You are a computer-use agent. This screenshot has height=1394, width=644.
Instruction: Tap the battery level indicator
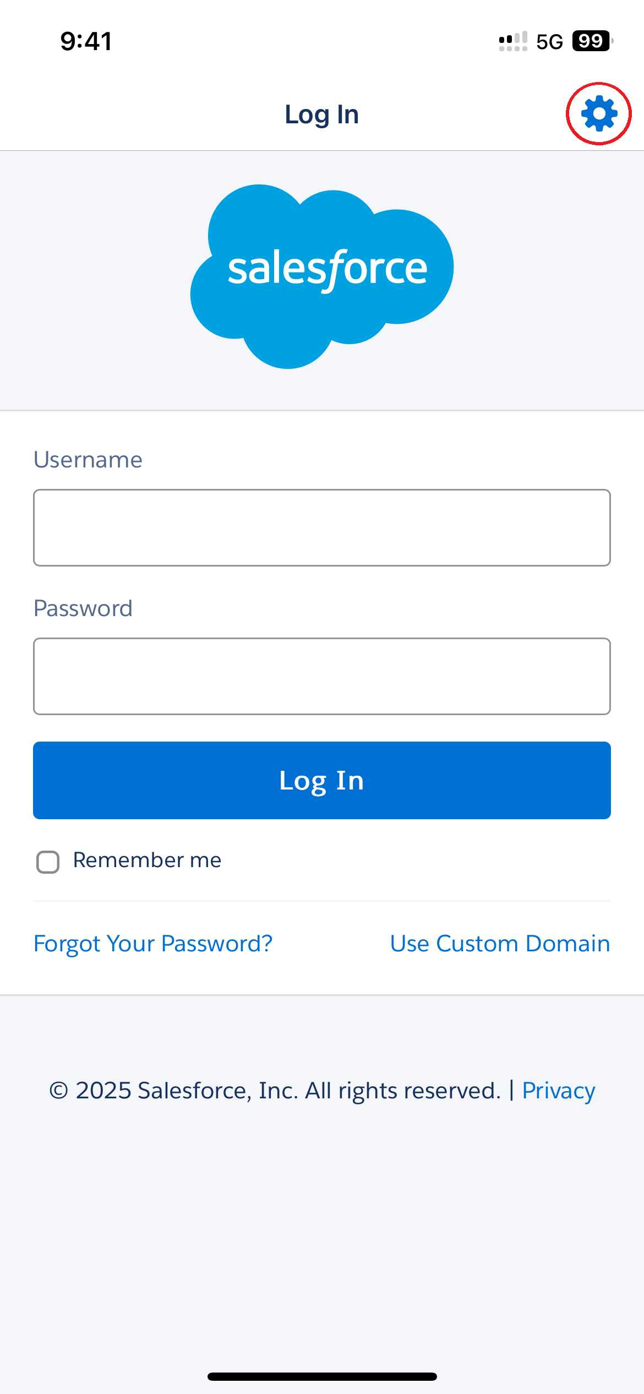(592, 41)
